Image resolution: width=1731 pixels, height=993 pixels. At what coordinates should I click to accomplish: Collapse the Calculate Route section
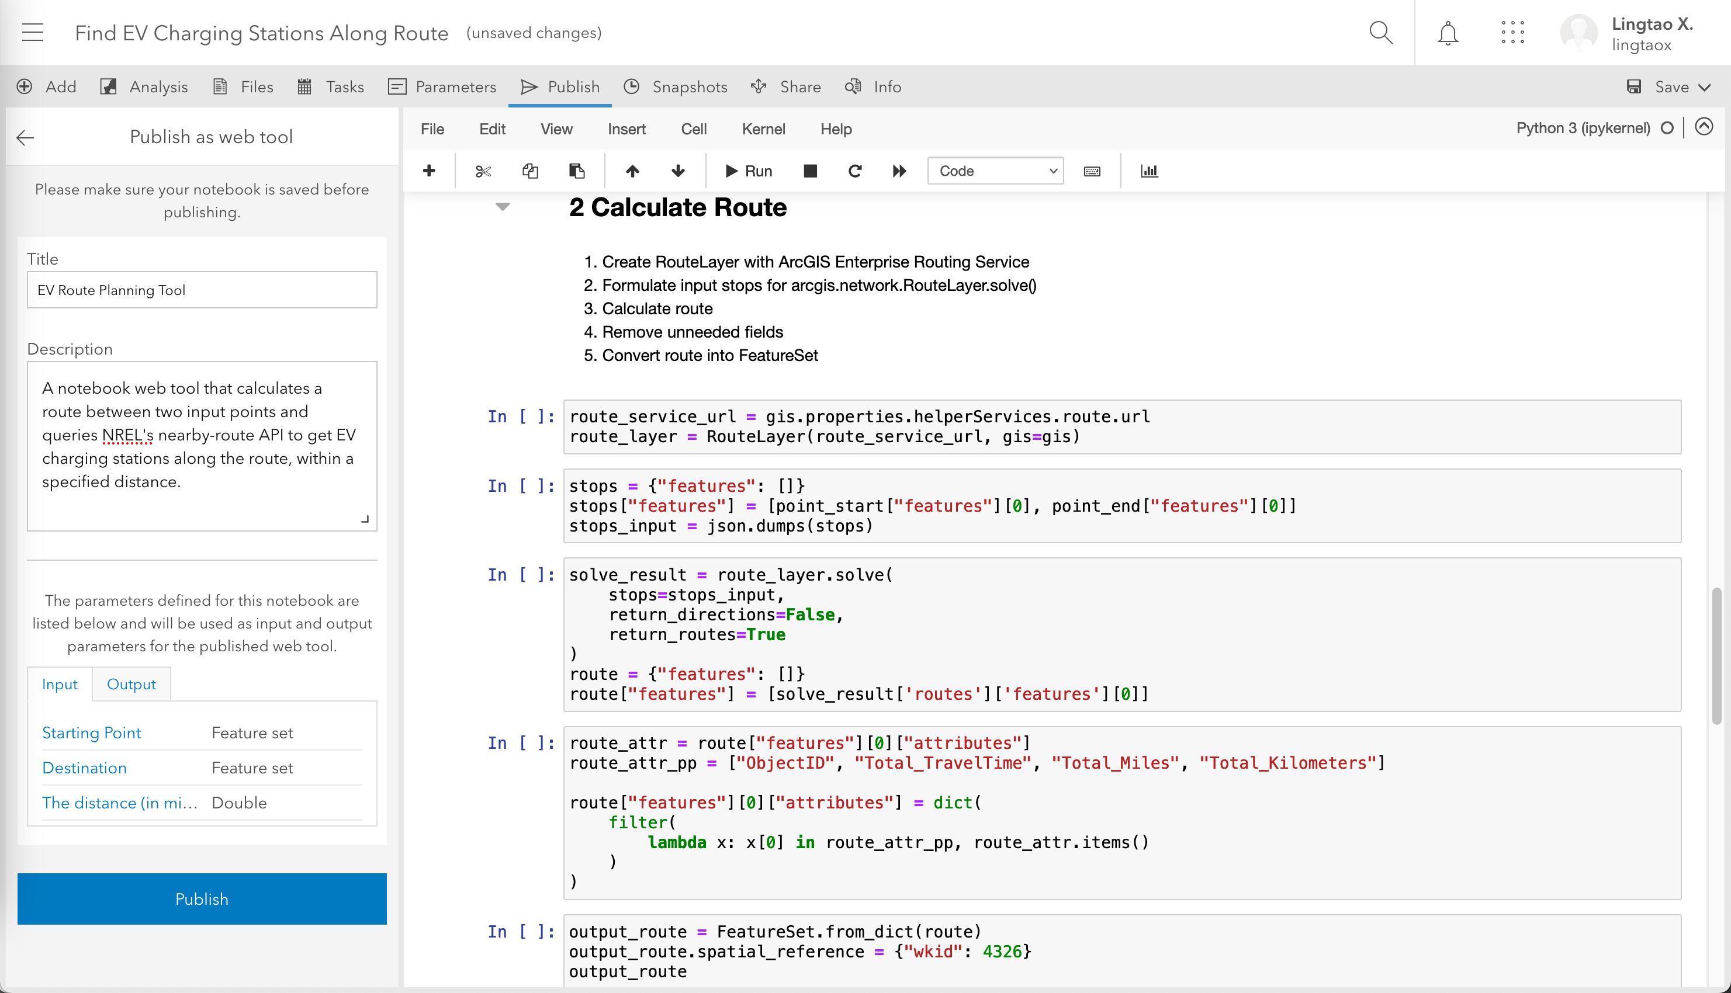pos(500,208)
